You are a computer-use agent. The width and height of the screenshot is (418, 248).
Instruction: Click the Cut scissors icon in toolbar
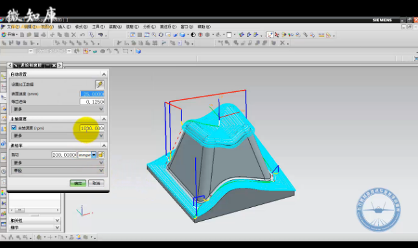[x=52, y=35]
